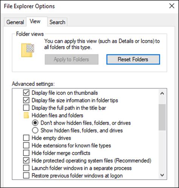Enable Display the full path in title bar
Viewport: 179px width, 188px height.
tap(26, 108)
